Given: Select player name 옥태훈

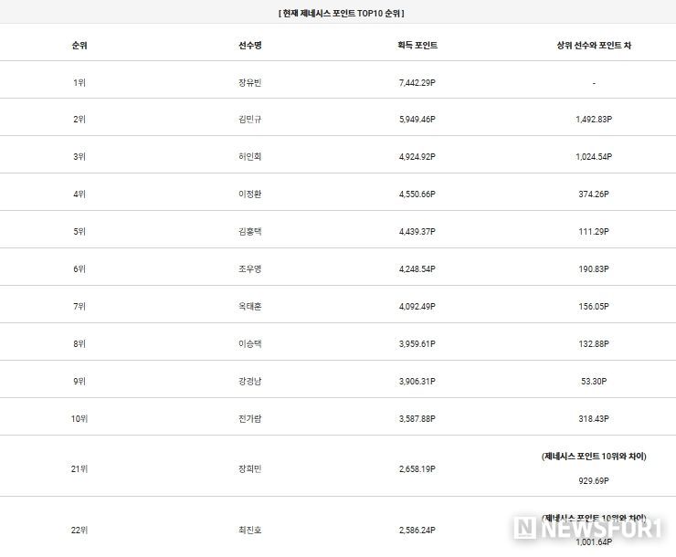Looking at the screenshot, I should tap(250, 306).
